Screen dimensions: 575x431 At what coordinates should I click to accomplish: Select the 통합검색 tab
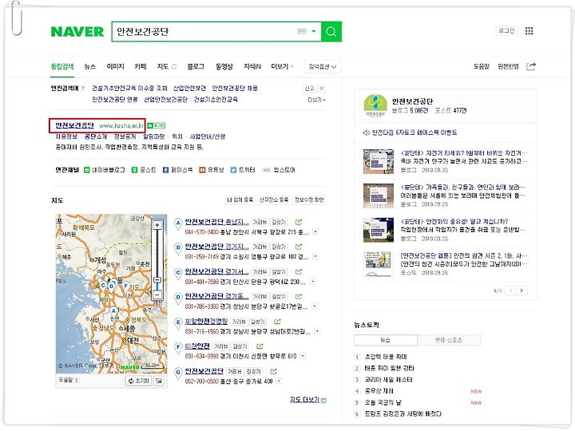click(x=62, y=66)
